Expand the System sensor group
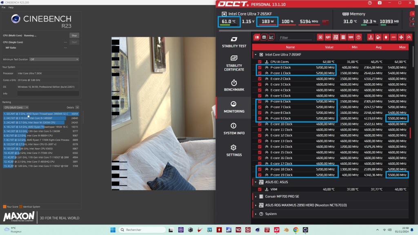Image resolution: width=418 pixels, height=235 pixels. pyautogui.click(x=256, y=214)
